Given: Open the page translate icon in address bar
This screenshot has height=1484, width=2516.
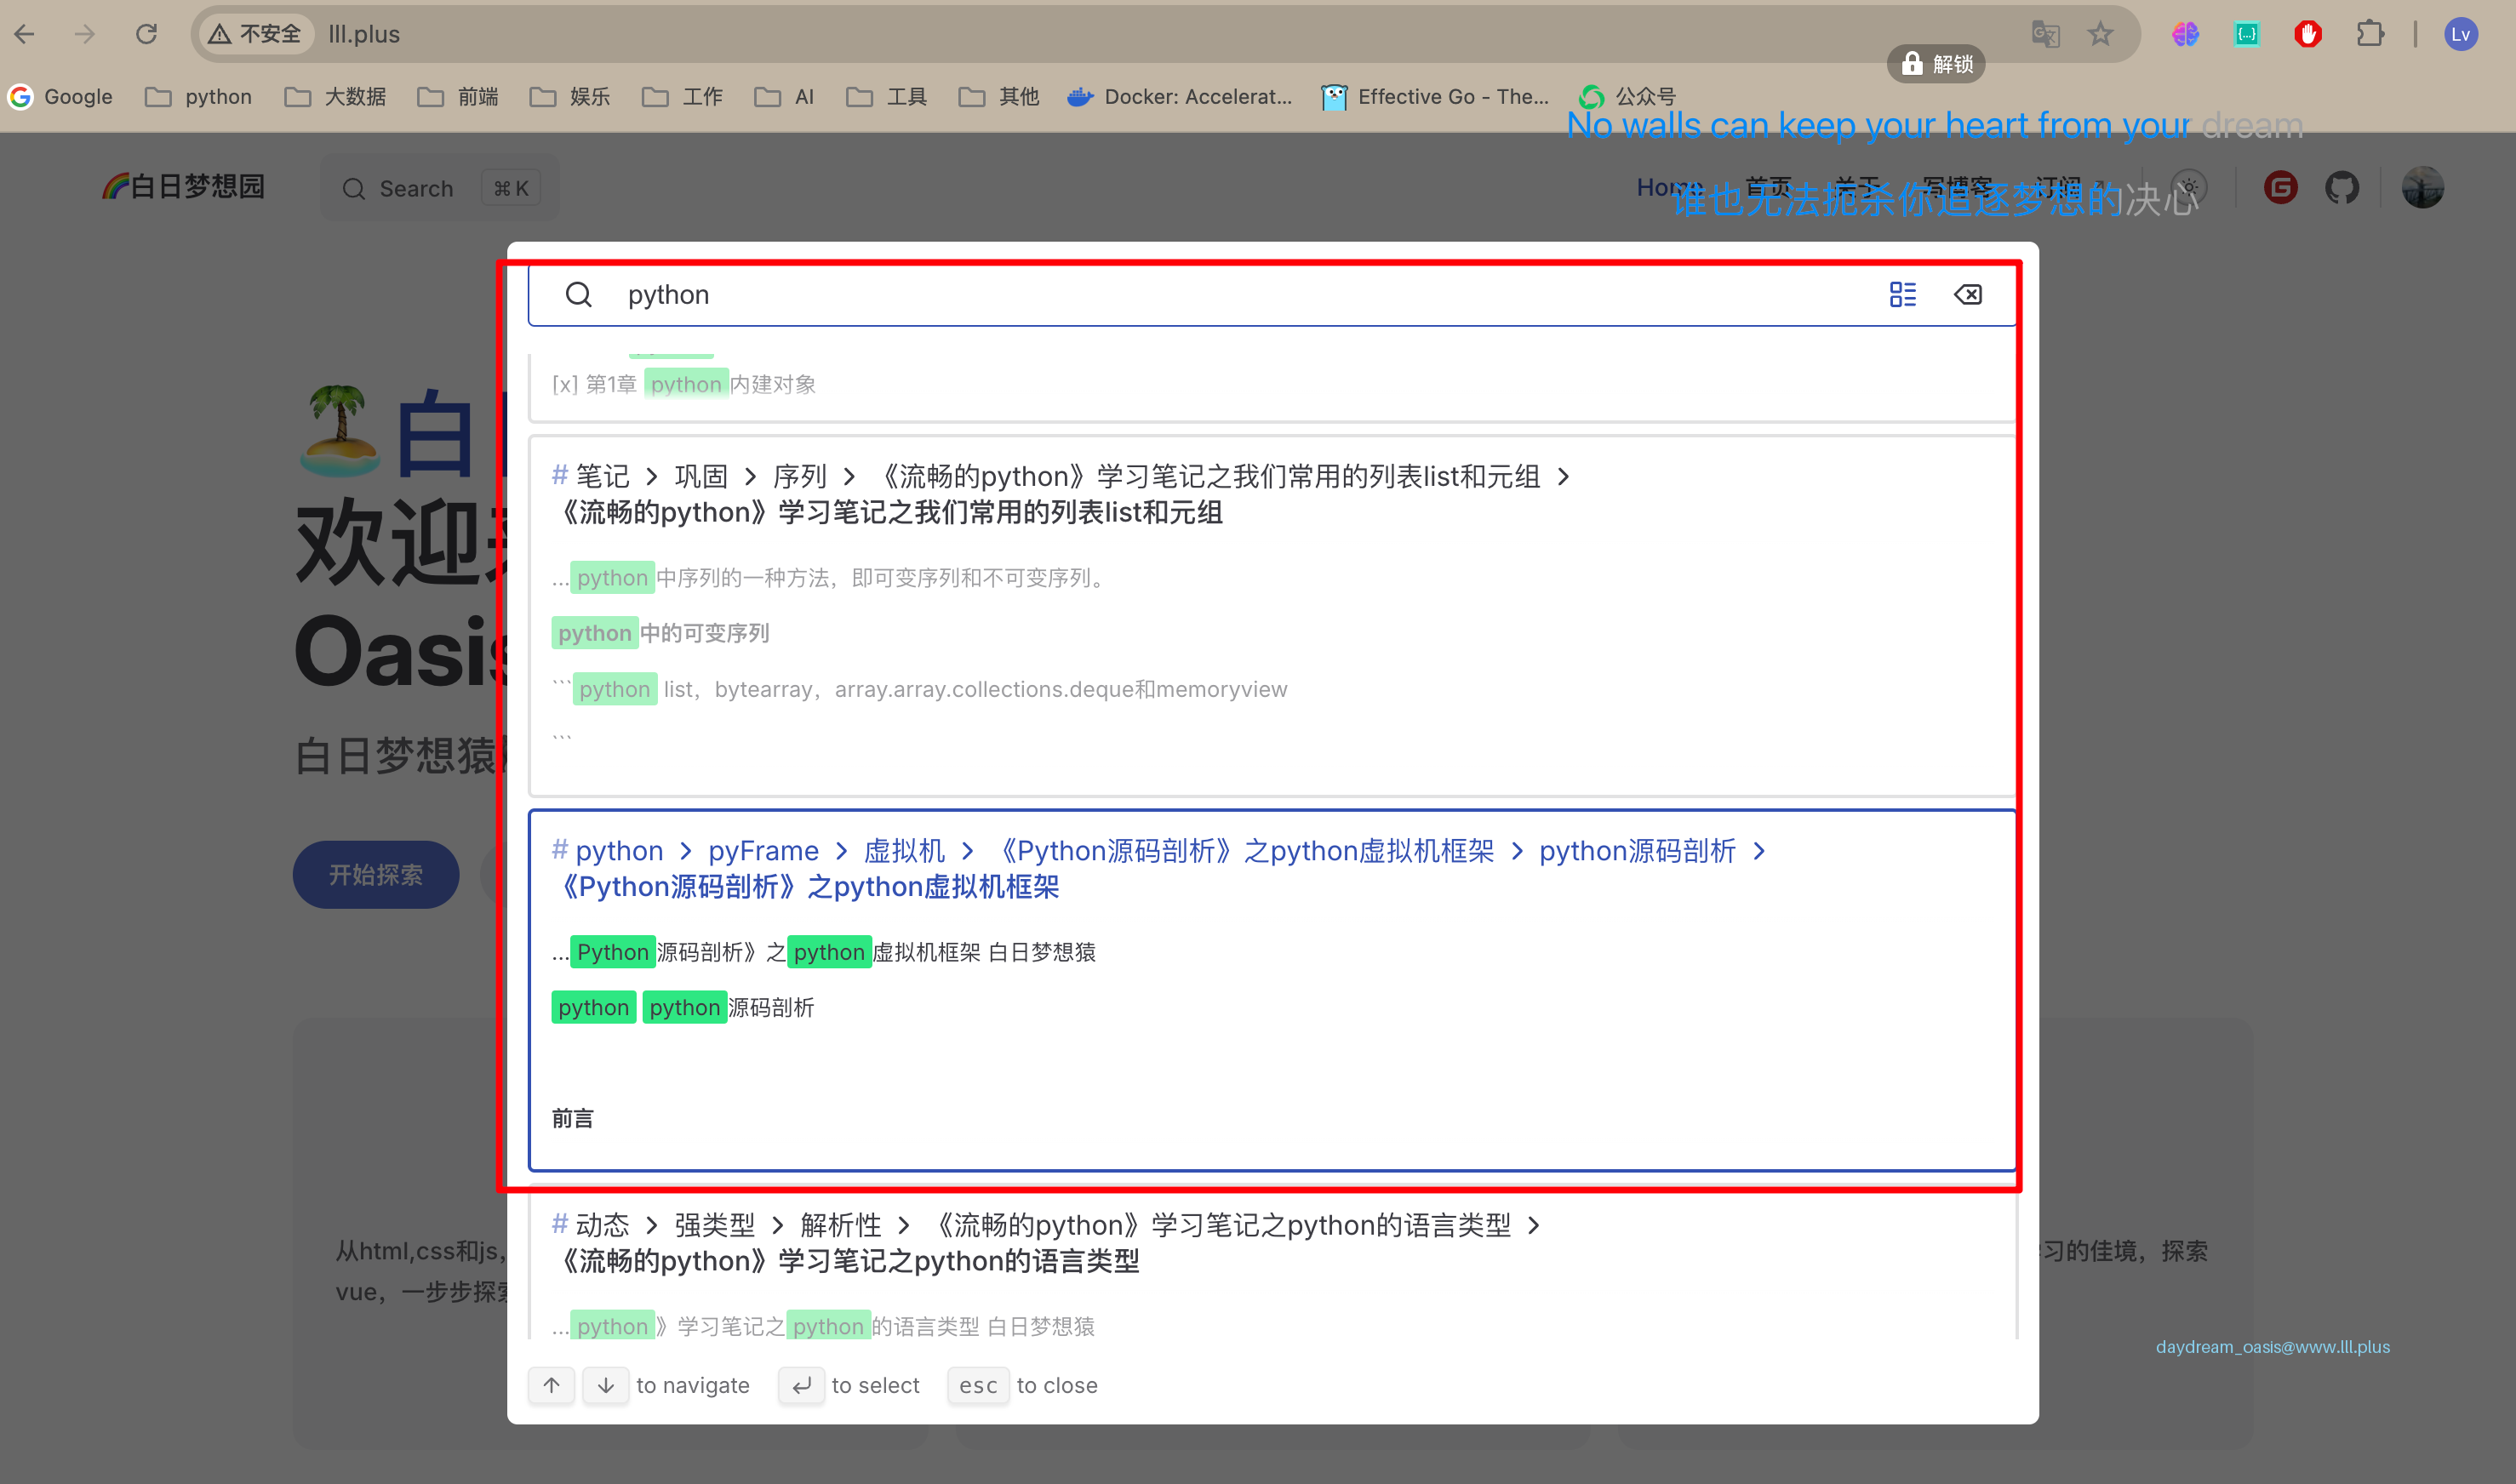Looking at the screenshot, I should pos(2045,34).
